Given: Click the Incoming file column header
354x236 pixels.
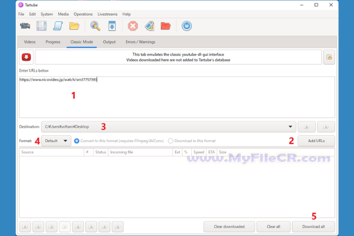Looking at the screenshot, I should [x=141, y=152].
